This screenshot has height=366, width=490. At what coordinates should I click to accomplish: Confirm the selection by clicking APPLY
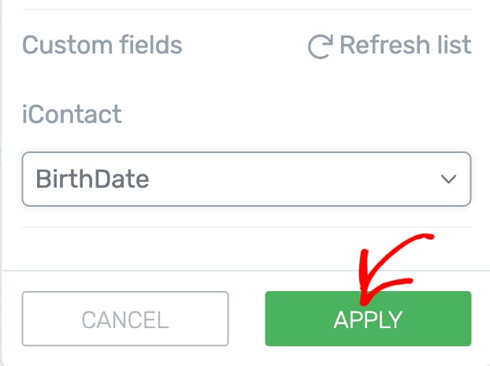click(368, 319)
